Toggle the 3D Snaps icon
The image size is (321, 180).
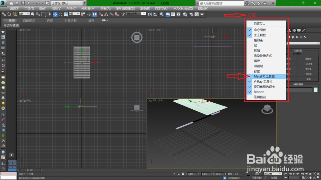101,14
